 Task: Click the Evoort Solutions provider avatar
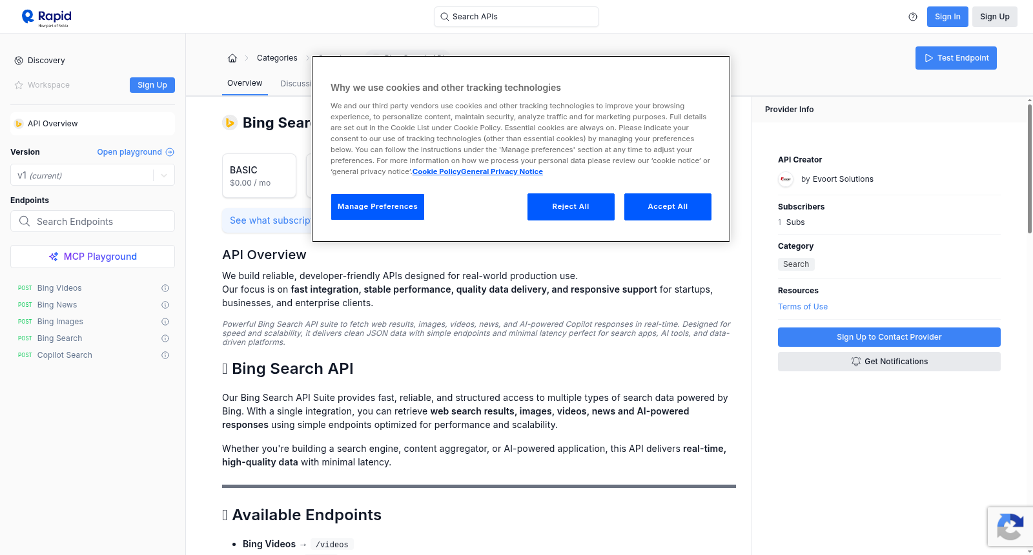[x=786, y=179]
